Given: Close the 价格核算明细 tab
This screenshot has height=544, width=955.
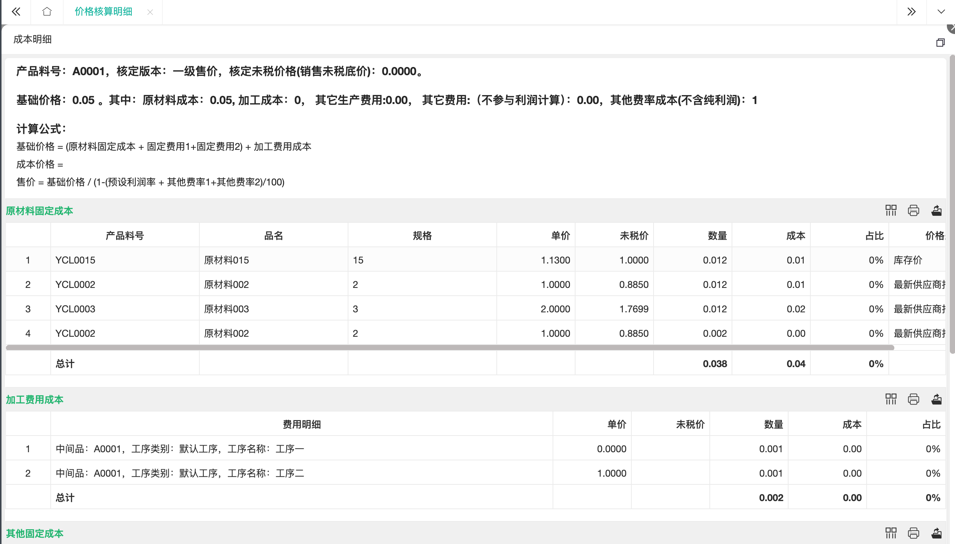Looking at the screenshot, I should [x=150, y=12].
